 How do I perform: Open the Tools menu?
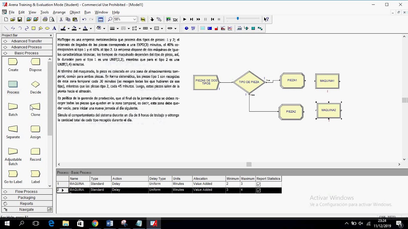point(44,12)
